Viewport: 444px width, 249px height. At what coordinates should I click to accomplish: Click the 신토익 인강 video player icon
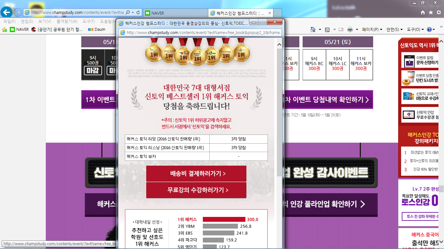coord(408,114)
